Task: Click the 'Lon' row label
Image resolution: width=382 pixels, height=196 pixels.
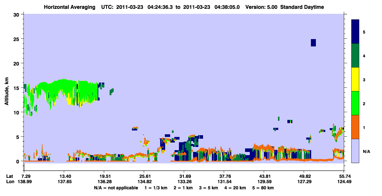Action: click(x=10, y=182)
